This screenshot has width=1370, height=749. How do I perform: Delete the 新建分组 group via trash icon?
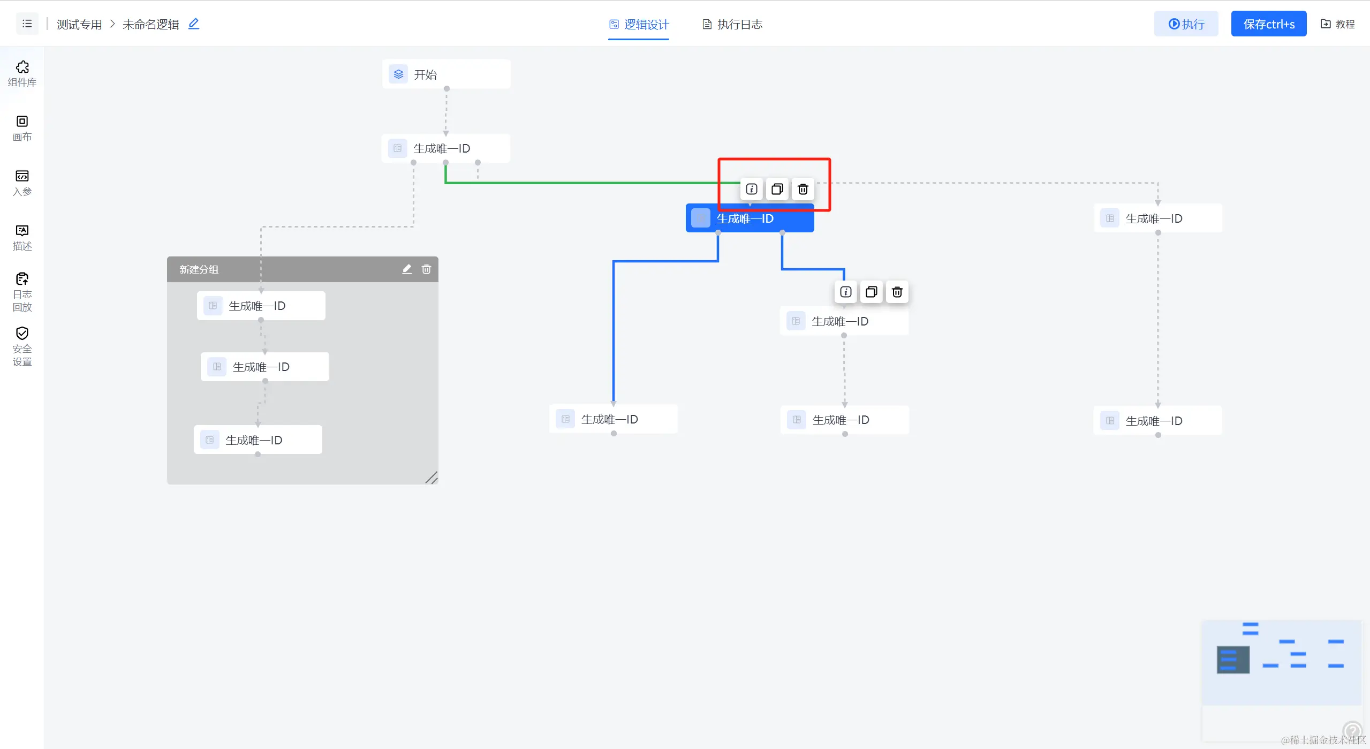pos(426,269)
